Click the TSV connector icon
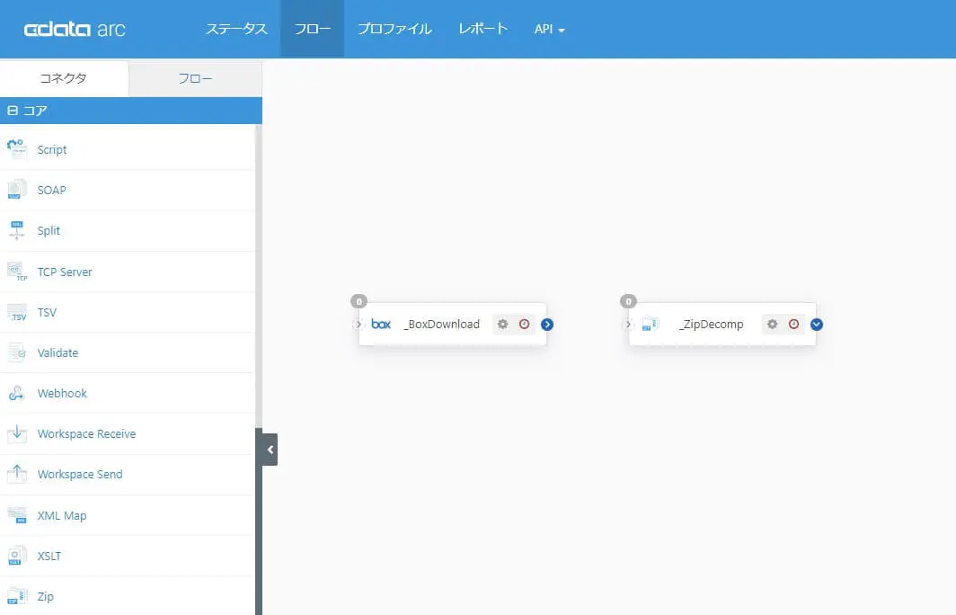The height and width of the screenshot is (615, 956). [x=16, y=312]
